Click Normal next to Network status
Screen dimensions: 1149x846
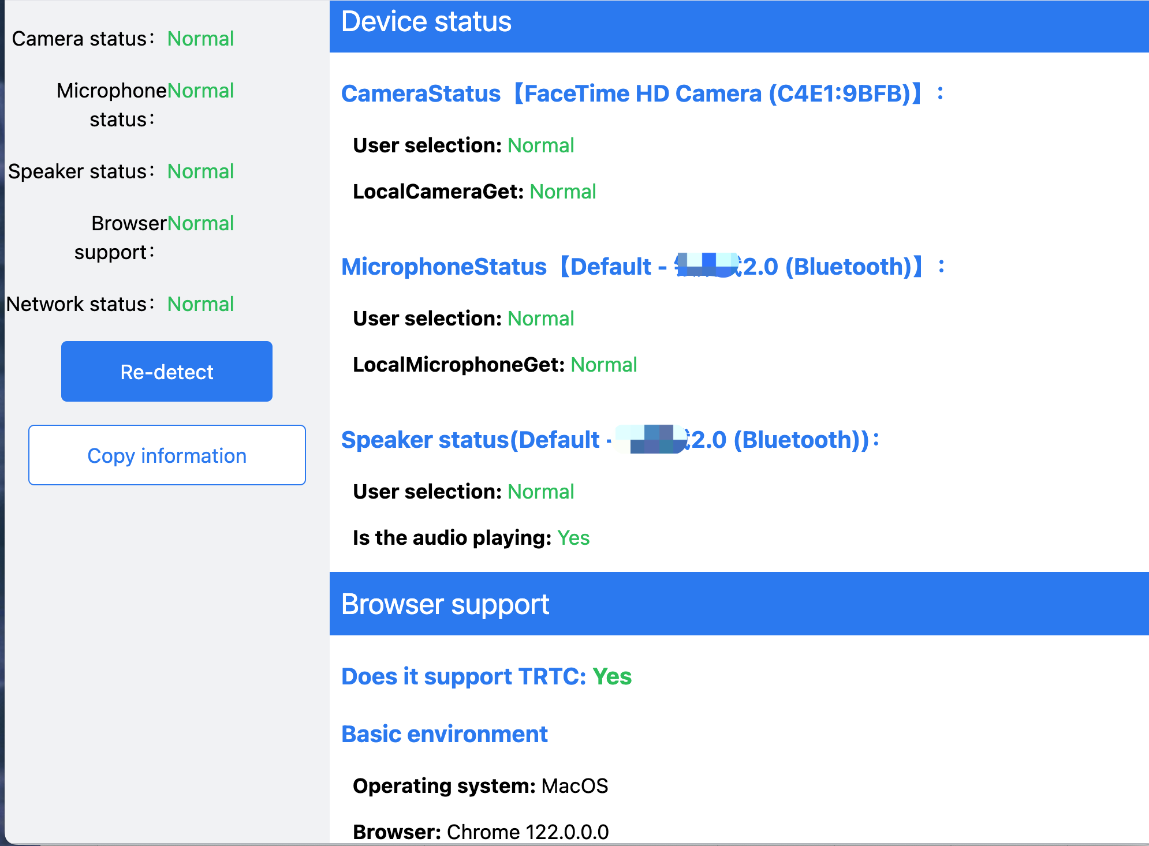pos(200,304)
